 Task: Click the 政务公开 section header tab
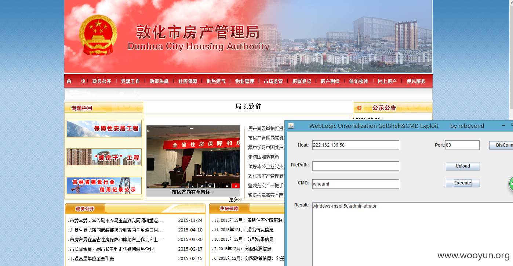pyautogui.click(x=85, y=209)
